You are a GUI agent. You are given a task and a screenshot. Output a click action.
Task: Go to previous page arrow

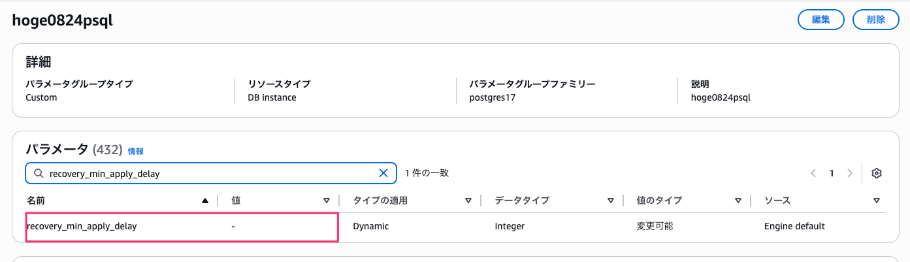click(x=813, y=173)
